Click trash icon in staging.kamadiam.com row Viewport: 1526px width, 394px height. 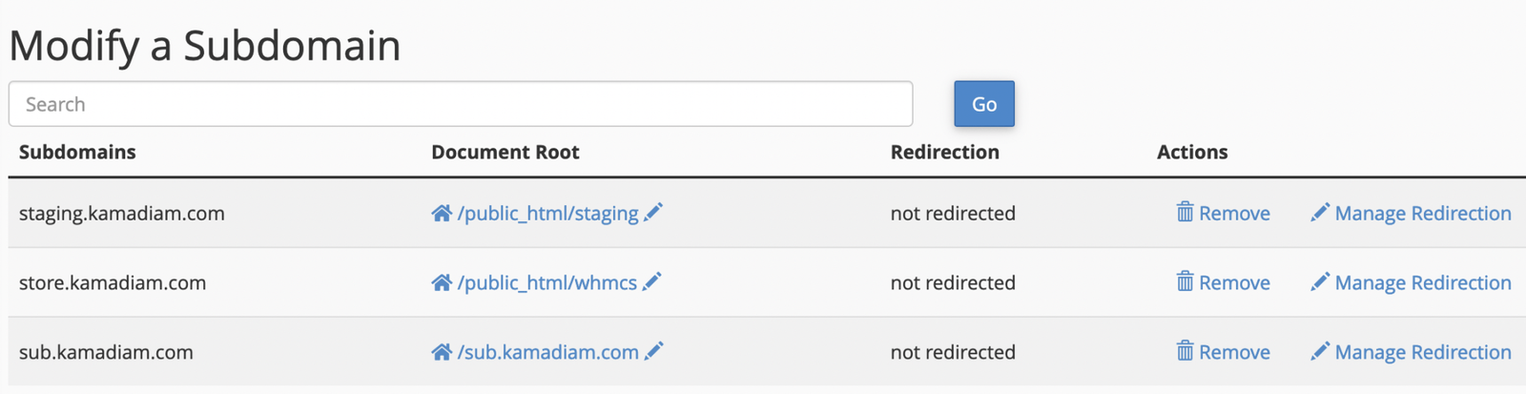(x=1185, y=212)
